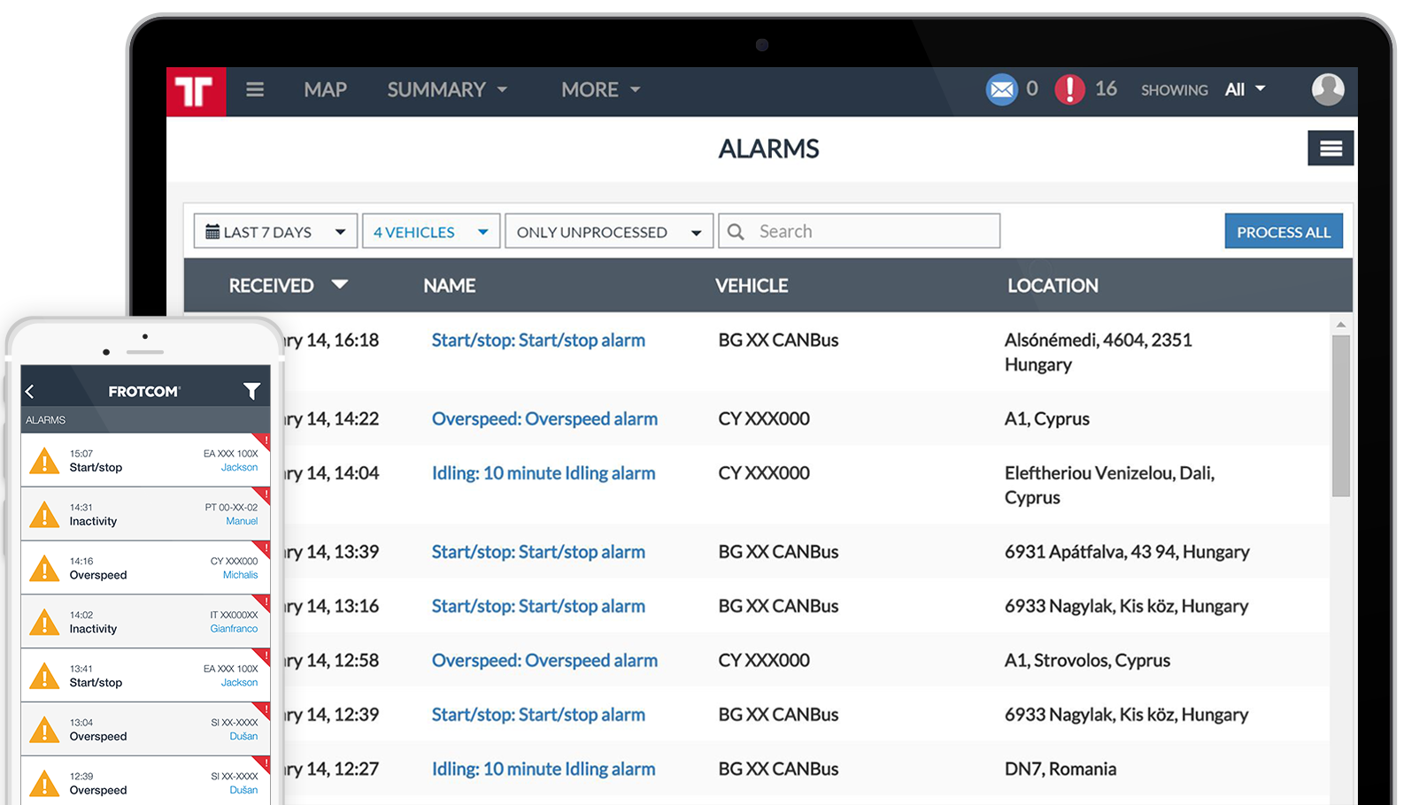The width and height of the screenshot is (1427, 805).
Task: Go to the Map menu item
Action: [x=325, y=89]
